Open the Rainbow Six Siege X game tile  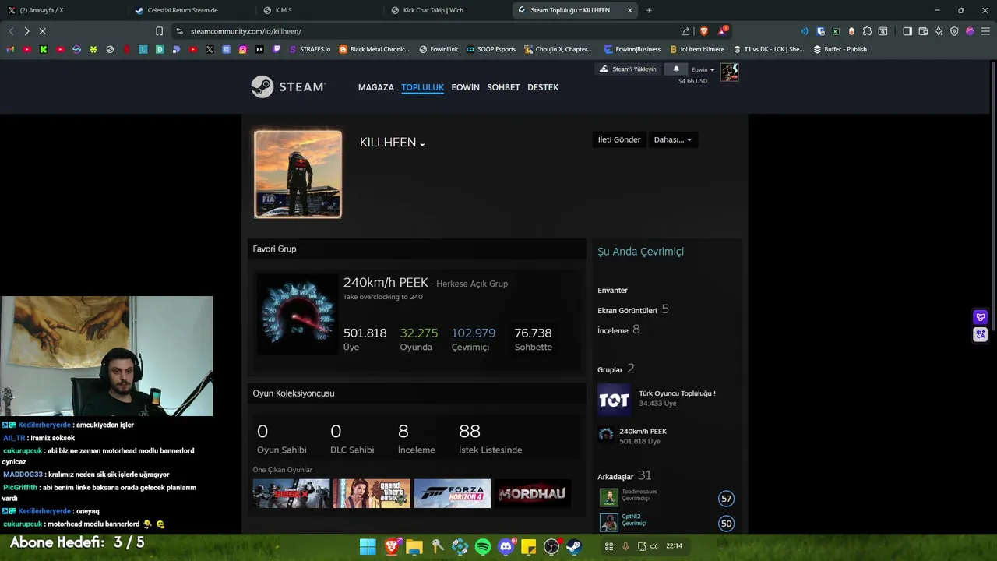click(x=291, y=493)
